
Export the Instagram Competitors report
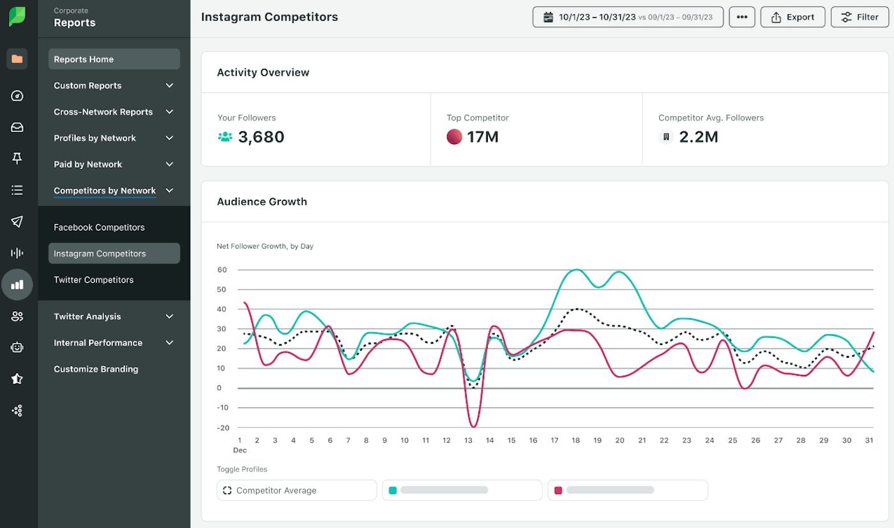[792, 17]
